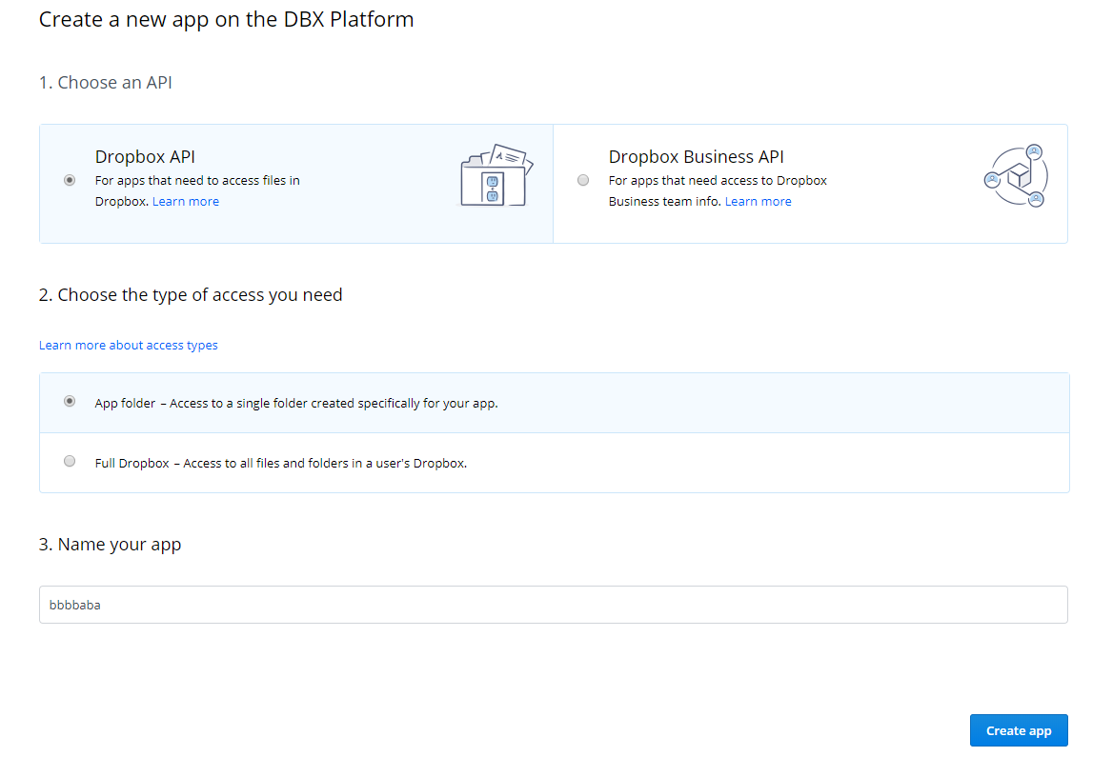This screenshot has width=1113, height=757.
Task: Click the Dropbox API file cabinet icon
Action: point(496,176)
